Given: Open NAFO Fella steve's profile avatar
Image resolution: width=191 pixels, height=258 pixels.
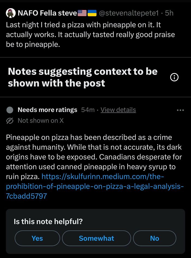Looking at the screenshot, I should tap(10, 13).
